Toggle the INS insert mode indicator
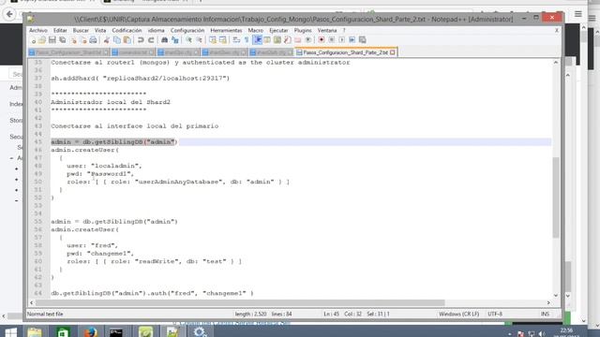This screenshot has width=600, height=337. [x=545, y=314]
